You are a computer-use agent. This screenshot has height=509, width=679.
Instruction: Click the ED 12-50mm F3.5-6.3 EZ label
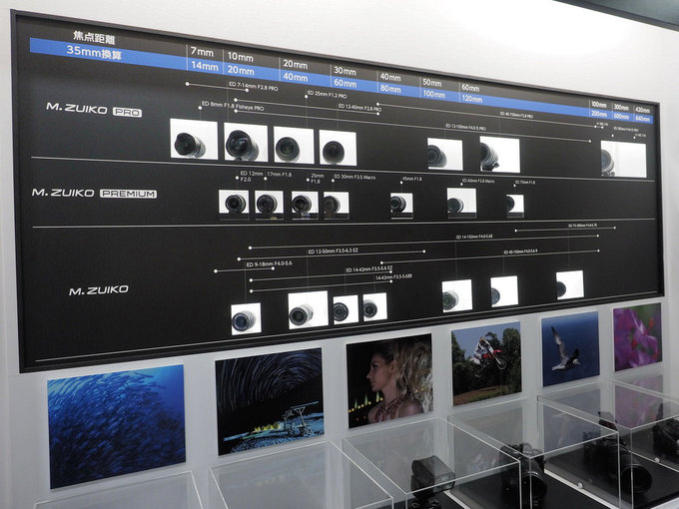(x=333, y=252)
